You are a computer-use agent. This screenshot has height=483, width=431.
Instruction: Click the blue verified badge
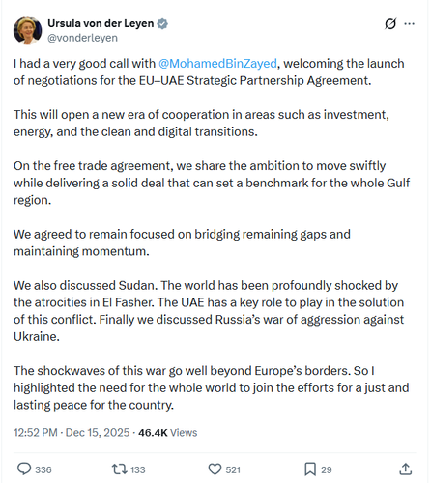point(162,23)
